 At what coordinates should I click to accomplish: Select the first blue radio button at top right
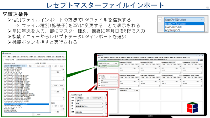coord(199,59)
